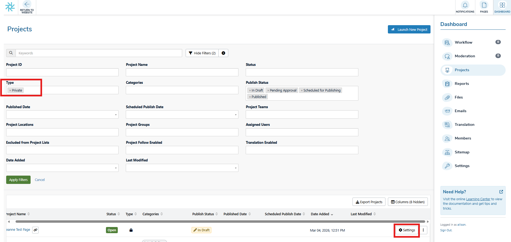The image size is (511, 242).
Task: Open the Notifications bell icon
Action: pyautogui.click(x=465, y=5)
